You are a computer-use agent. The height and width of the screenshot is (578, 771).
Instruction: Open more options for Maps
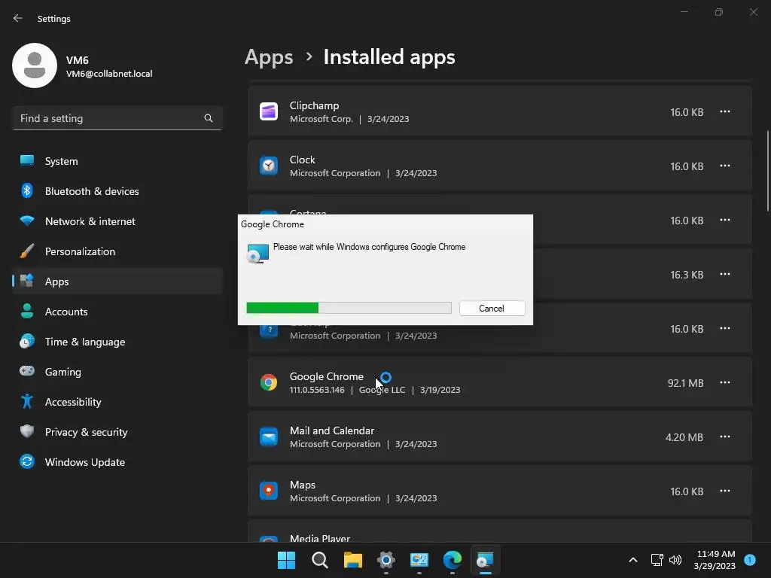click(x=725, y=491)
